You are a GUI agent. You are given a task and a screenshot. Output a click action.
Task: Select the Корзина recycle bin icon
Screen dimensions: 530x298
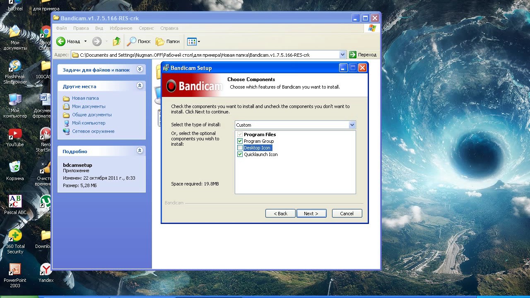click(x=15, y=171)
